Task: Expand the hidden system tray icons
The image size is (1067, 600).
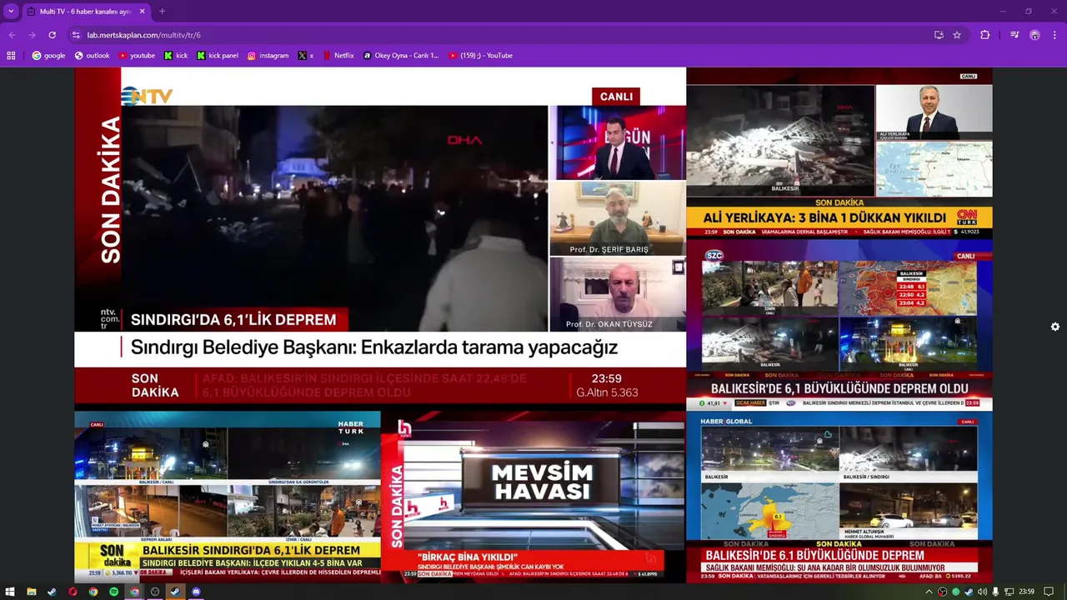Action: 929,592
